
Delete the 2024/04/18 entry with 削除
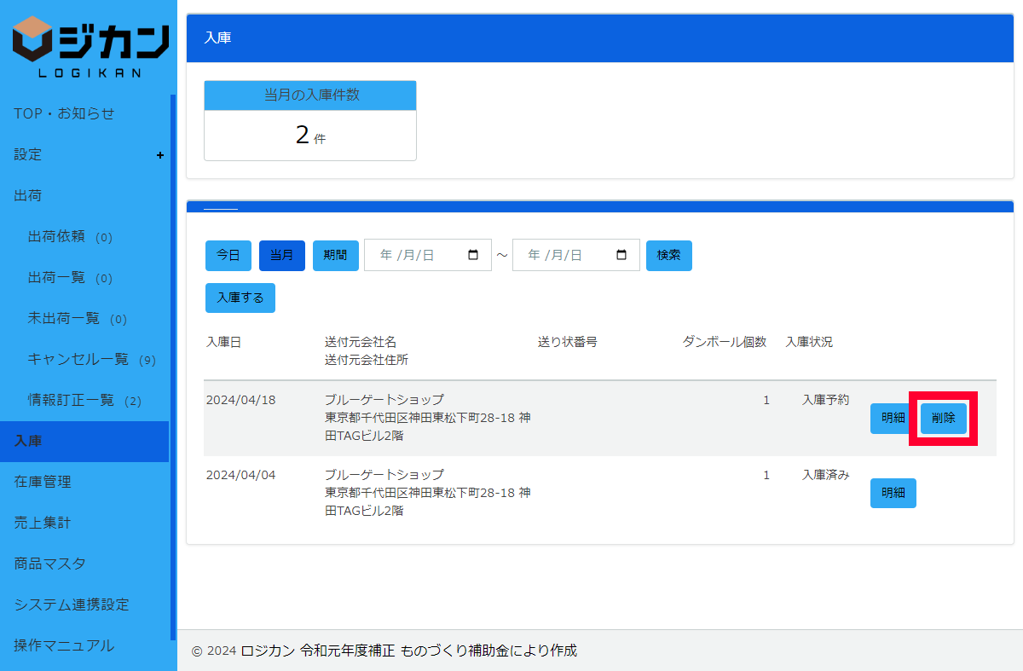[x=943, y=418]
